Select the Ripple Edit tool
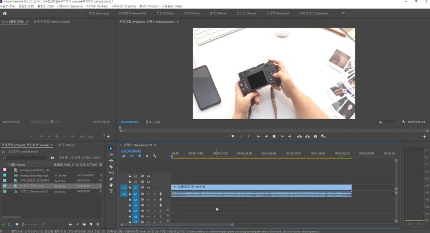Viewport: 430px width, 233px height. pos(111,160)
